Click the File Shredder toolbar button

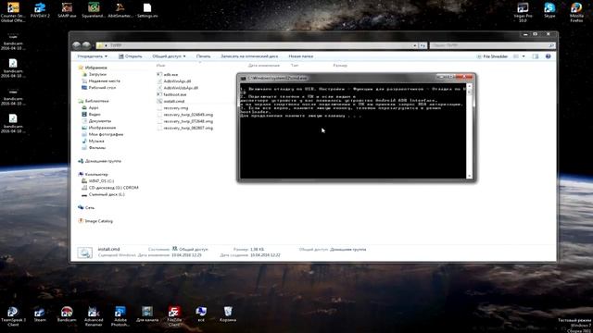[492, 56]
